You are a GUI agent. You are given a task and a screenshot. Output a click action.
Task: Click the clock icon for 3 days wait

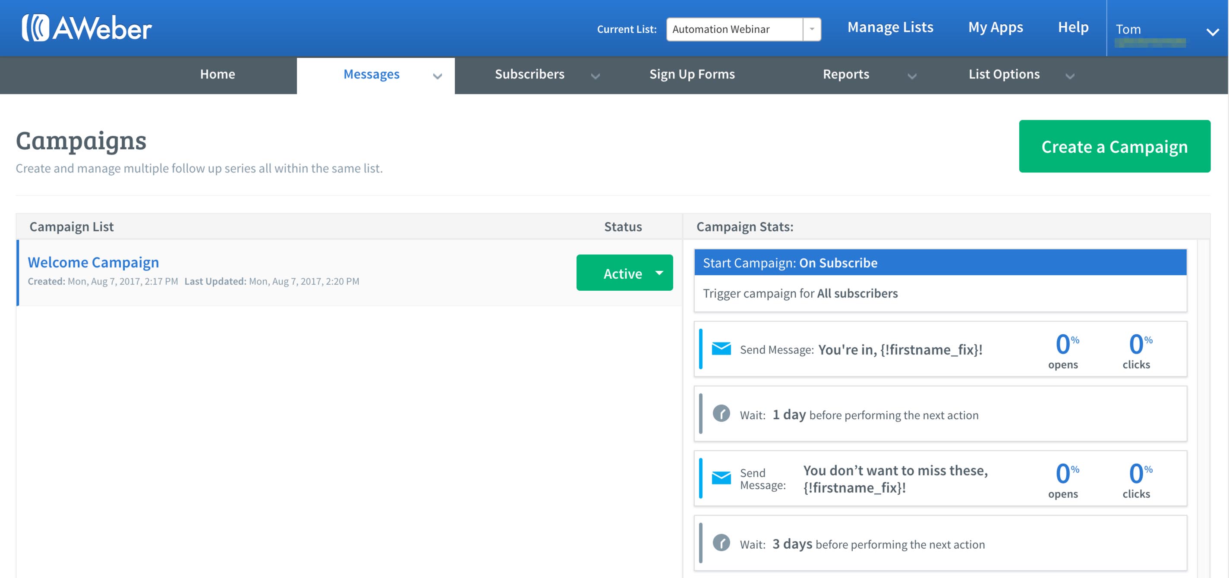(x=721, y=543)
